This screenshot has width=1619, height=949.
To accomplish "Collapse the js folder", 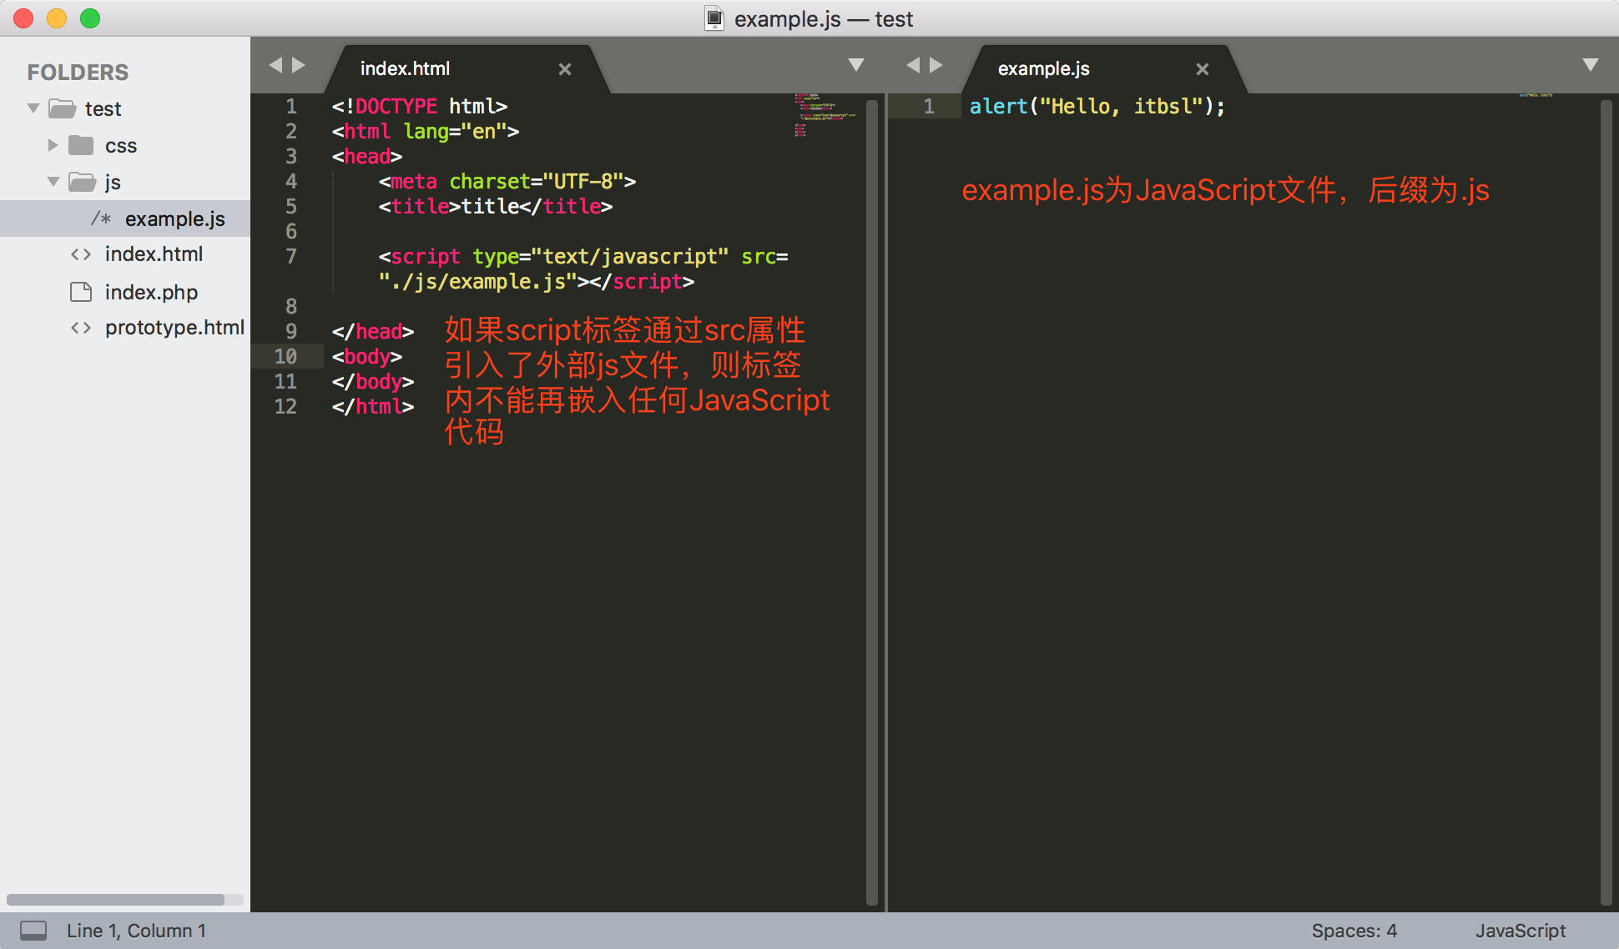I will click(x=53, y=182).
